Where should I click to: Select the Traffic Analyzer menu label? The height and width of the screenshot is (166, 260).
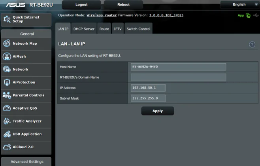pyautogui.click(x=27, y=121)
